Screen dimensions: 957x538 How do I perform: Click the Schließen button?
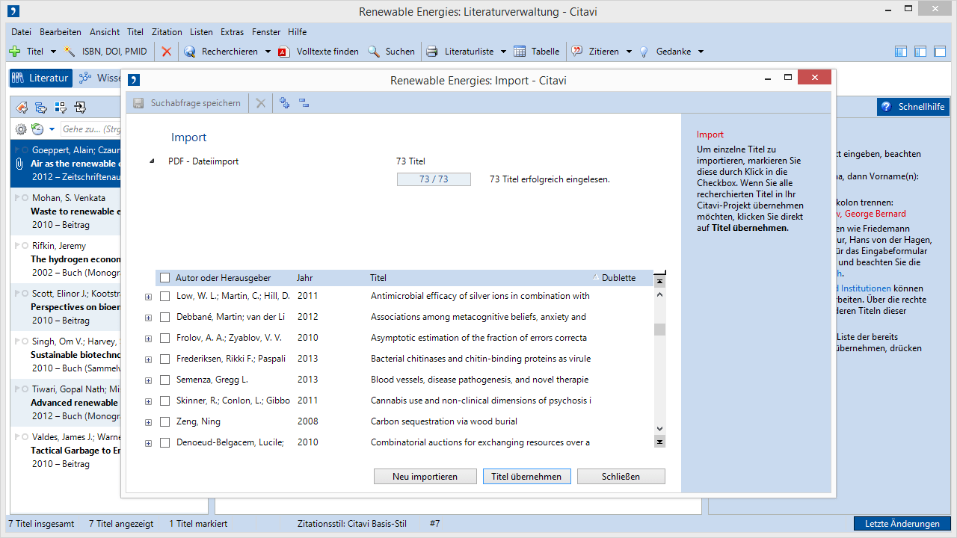tap(621, 477)
